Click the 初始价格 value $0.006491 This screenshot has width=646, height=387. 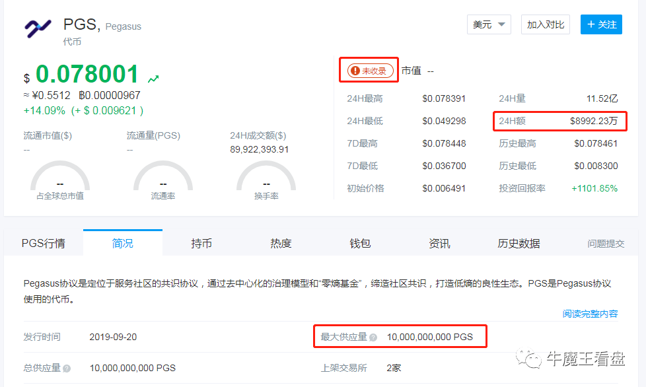[444, 189]
